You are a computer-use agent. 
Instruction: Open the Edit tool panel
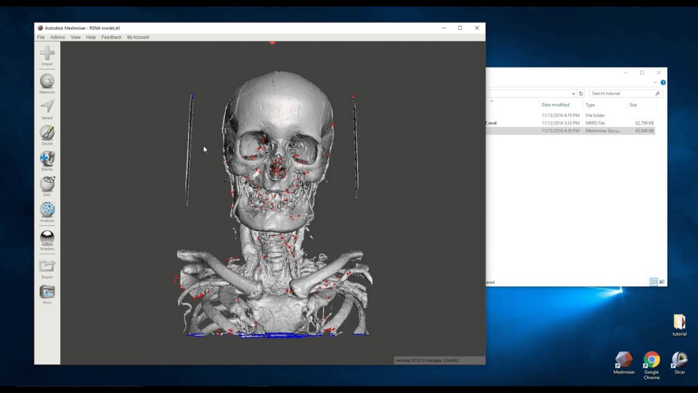tap(47, 187)
